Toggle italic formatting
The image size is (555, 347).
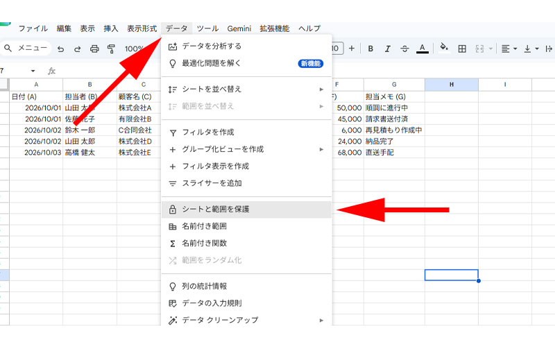(388, 49)
